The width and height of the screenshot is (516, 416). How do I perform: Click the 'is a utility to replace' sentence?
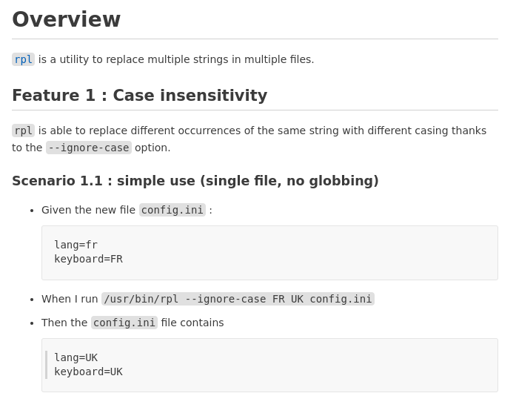[x=176, y=59]
